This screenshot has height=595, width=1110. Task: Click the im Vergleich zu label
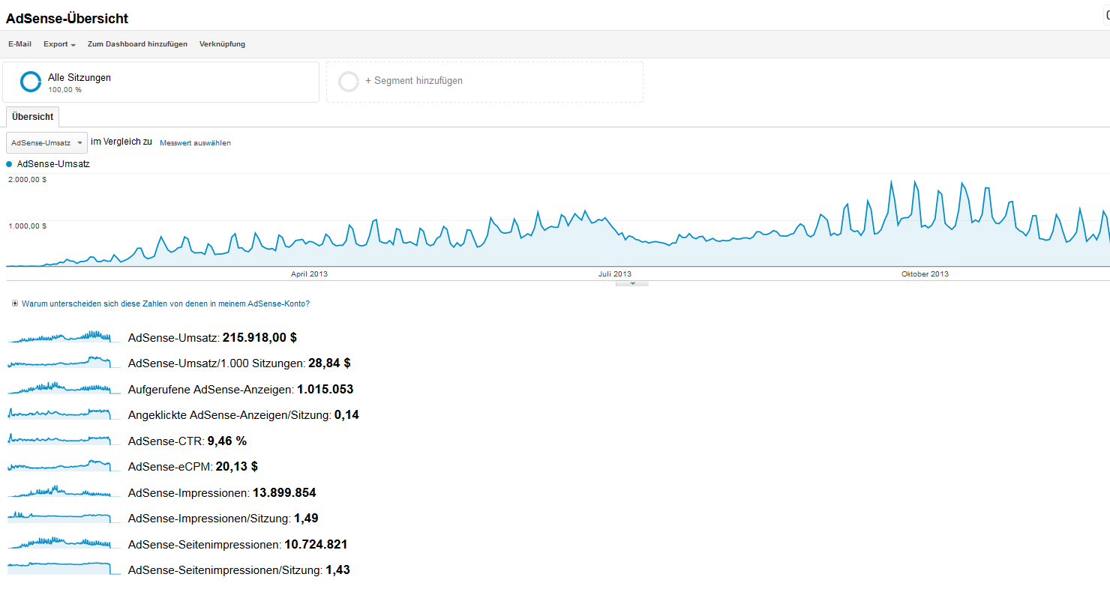(x=121, y=142)
